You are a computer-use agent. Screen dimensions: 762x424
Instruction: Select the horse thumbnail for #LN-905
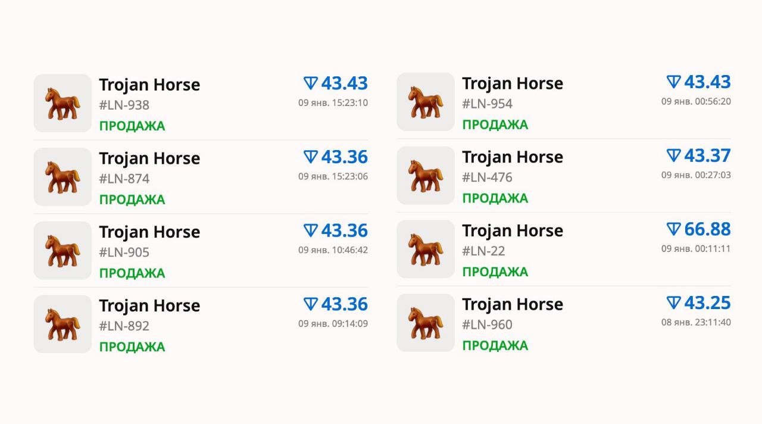pos(63,251)
